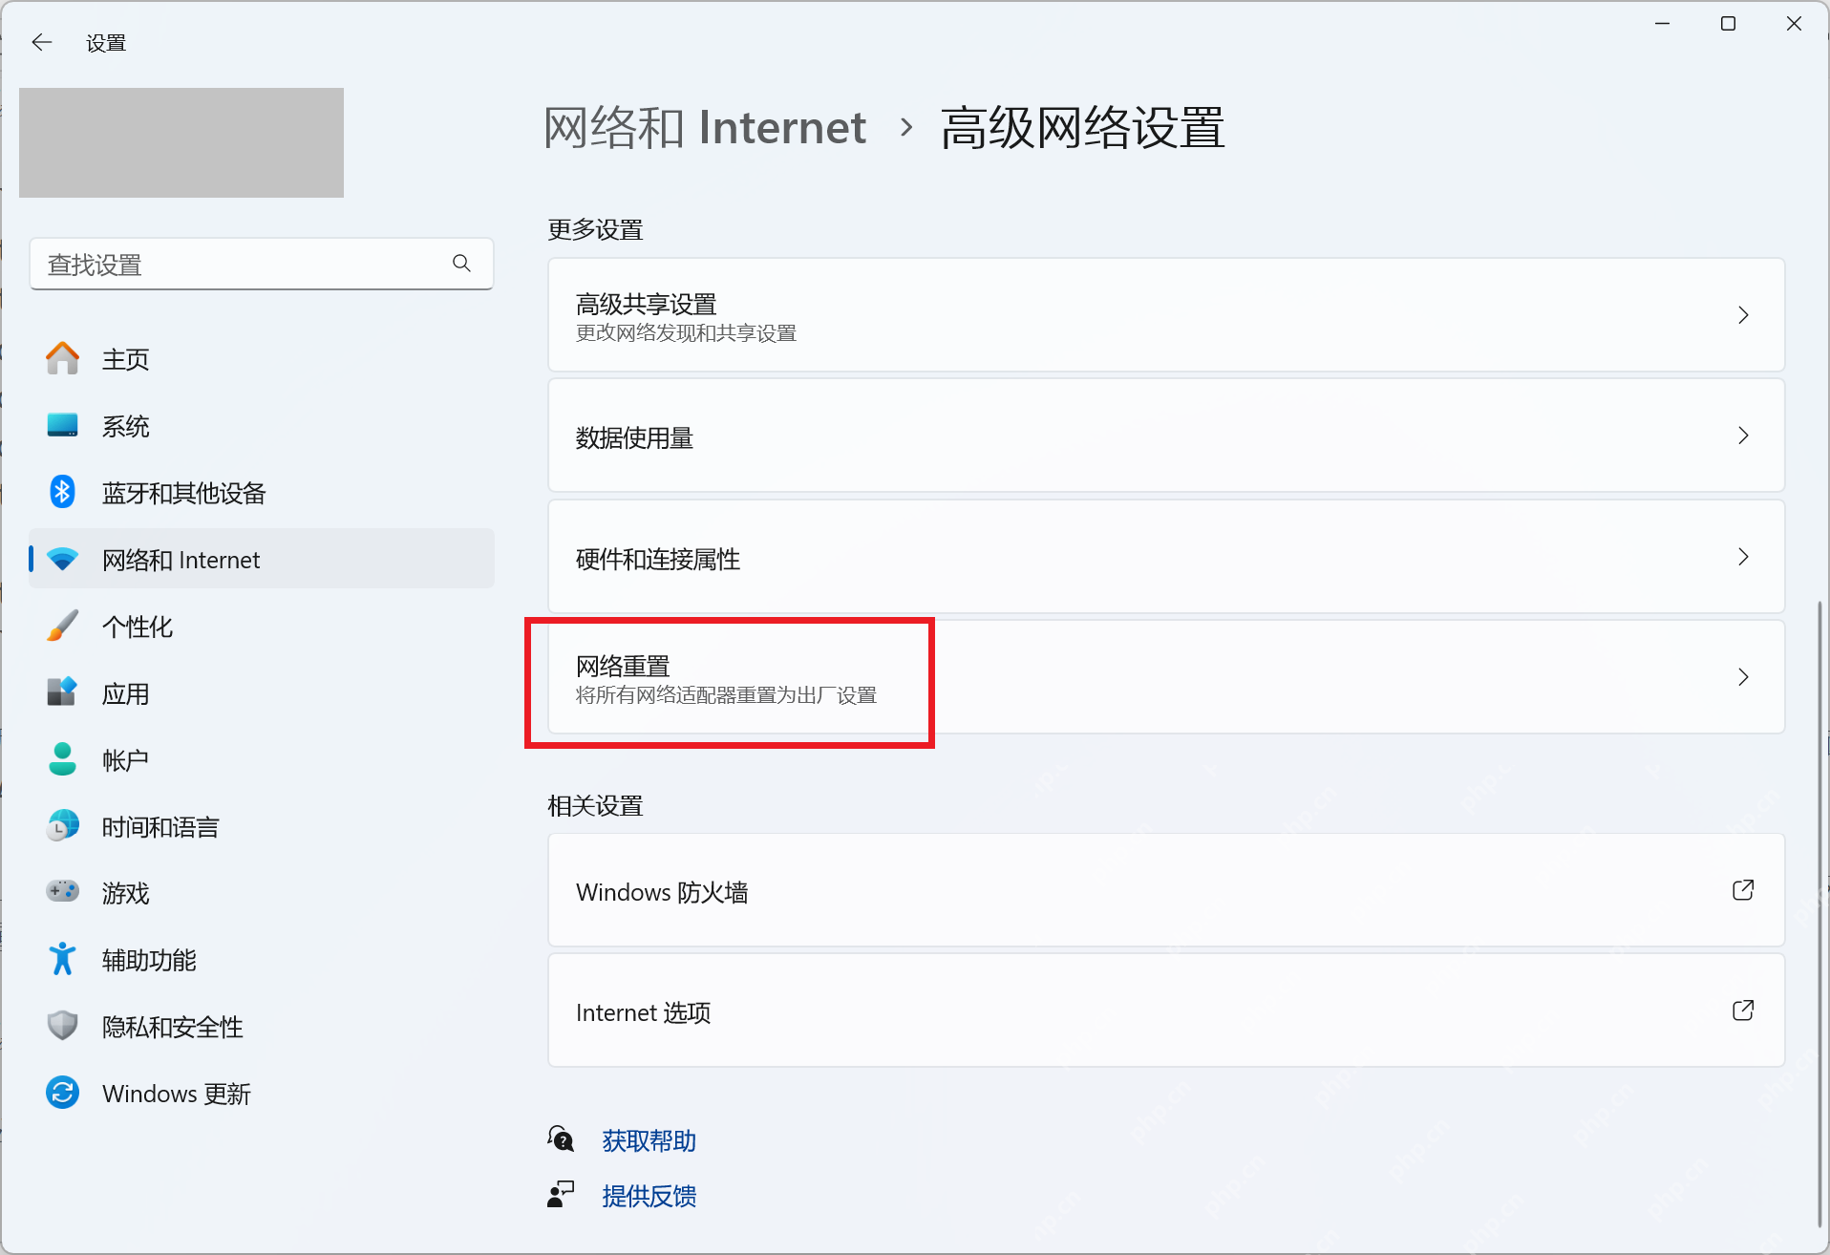The width and height of the screenshot is (1830, 1255).
Task: Expand 高级共享设置 via its chevron
Action: tap(1743, 315)
